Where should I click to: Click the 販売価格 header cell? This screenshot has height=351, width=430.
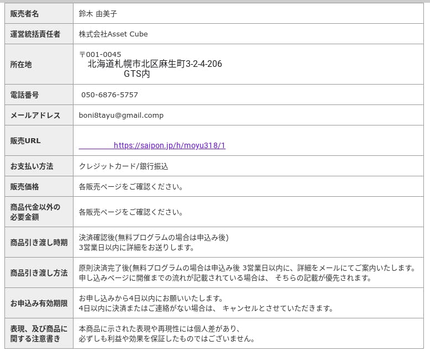pos(25,187)
